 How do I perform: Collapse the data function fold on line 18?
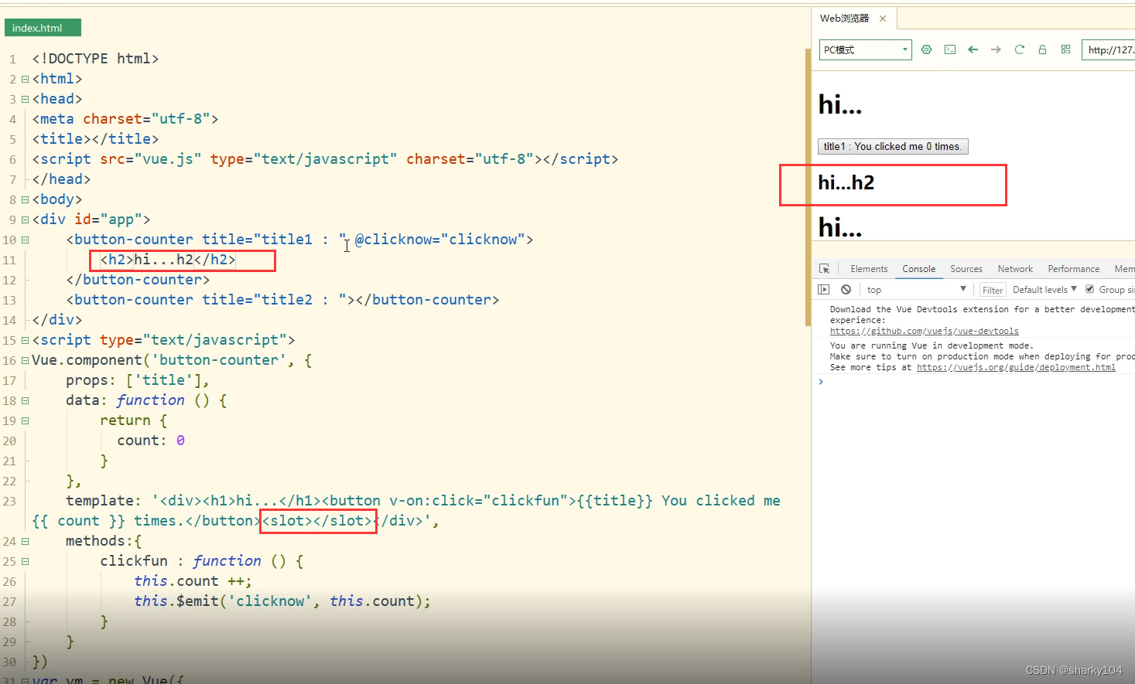click(x=26, y=400)
